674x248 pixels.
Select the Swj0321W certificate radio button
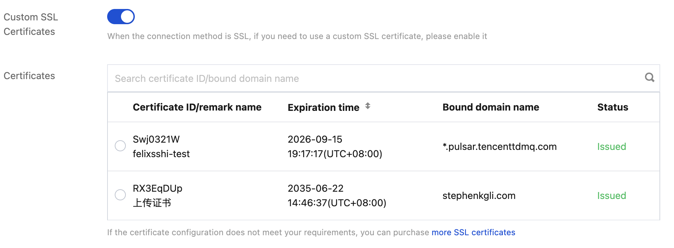[120, 146]
